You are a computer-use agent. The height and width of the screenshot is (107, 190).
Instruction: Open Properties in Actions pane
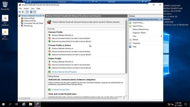click(x=136, y=43)
